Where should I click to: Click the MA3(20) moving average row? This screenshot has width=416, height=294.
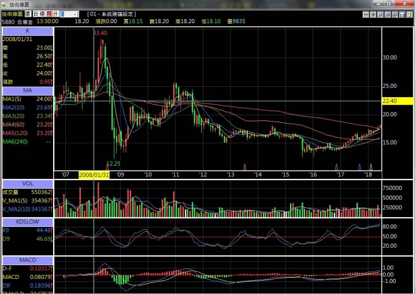pos(28,116)
